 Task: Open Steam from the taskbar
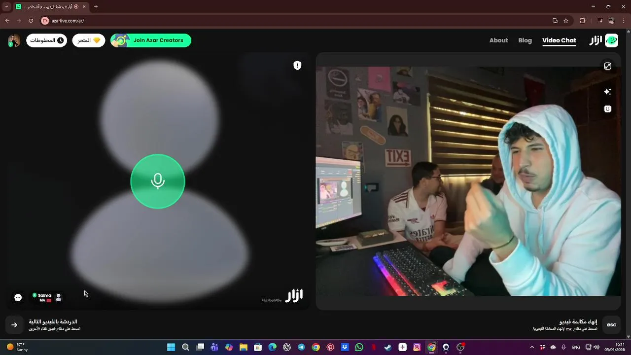(388, 347)
